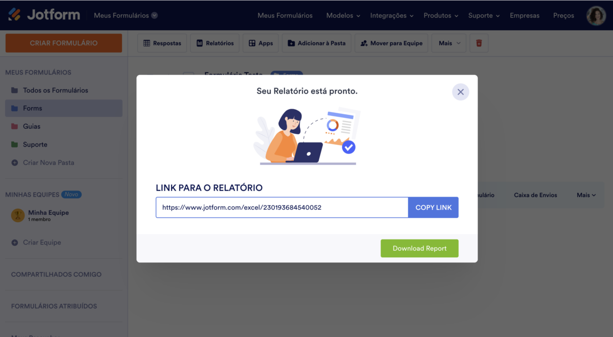Click the plus icon for Criar Nova Pasta
Viewport: 613px width, 337px height.
coord(14,163)
